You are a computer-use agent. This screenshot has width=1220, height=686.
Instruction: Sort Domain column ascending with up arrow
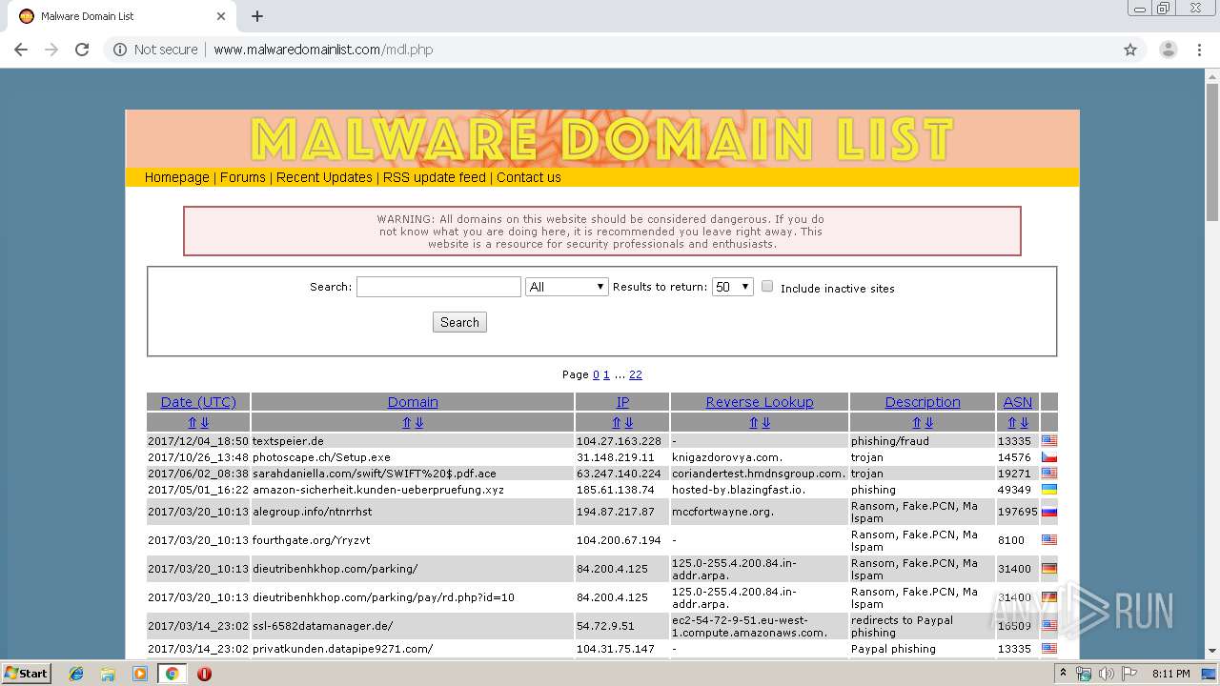pos(407,423)
